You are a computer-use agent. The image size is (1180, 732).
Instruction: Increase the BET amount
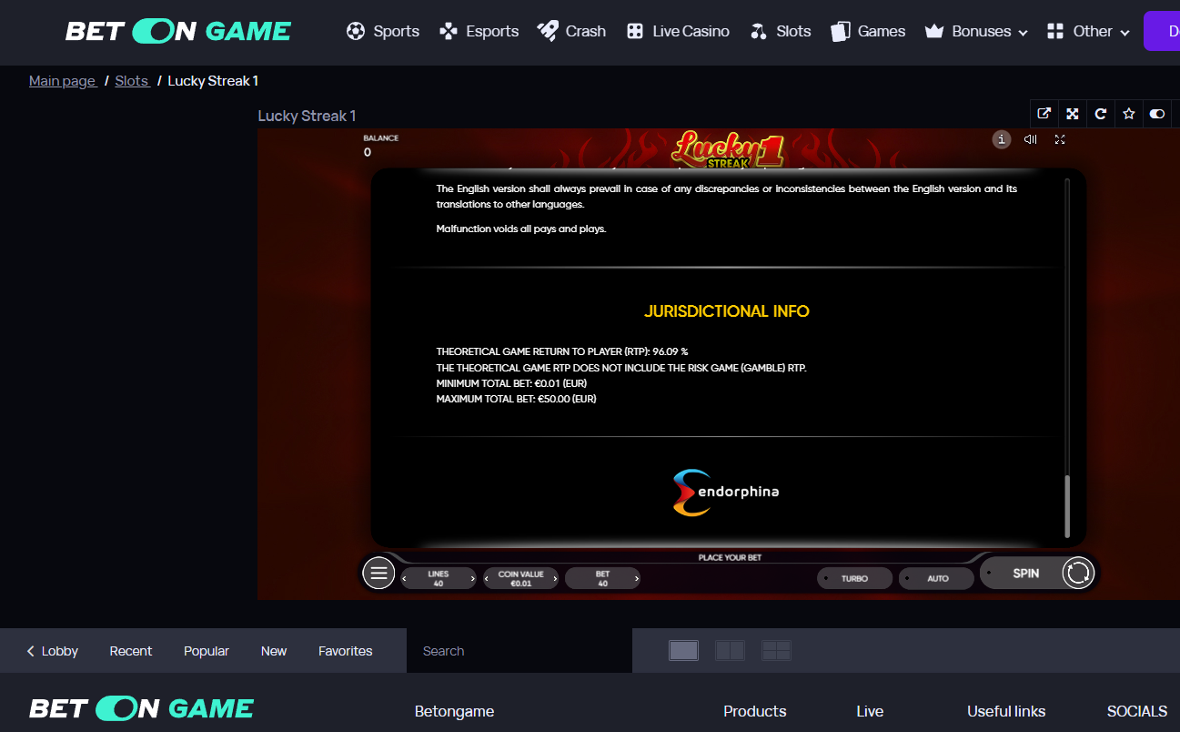[636, 578]
